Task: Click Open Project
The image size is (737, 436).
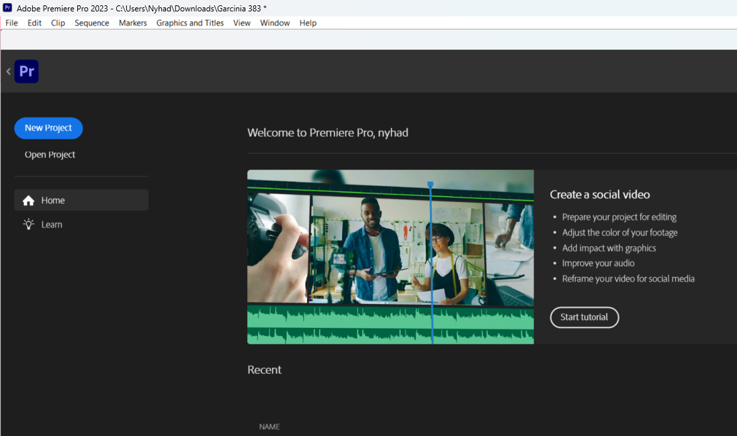Action: pyautogui.click(x=50, y=154)
